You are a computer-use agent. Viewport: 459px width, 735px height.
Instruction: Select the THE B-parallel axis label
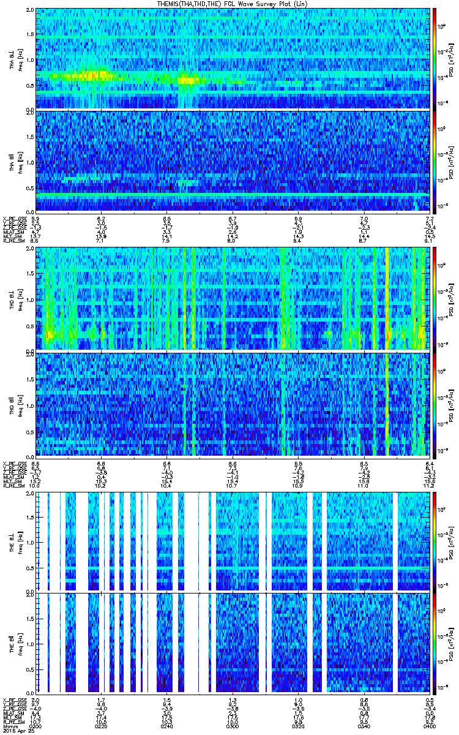[x=12, y=643]
